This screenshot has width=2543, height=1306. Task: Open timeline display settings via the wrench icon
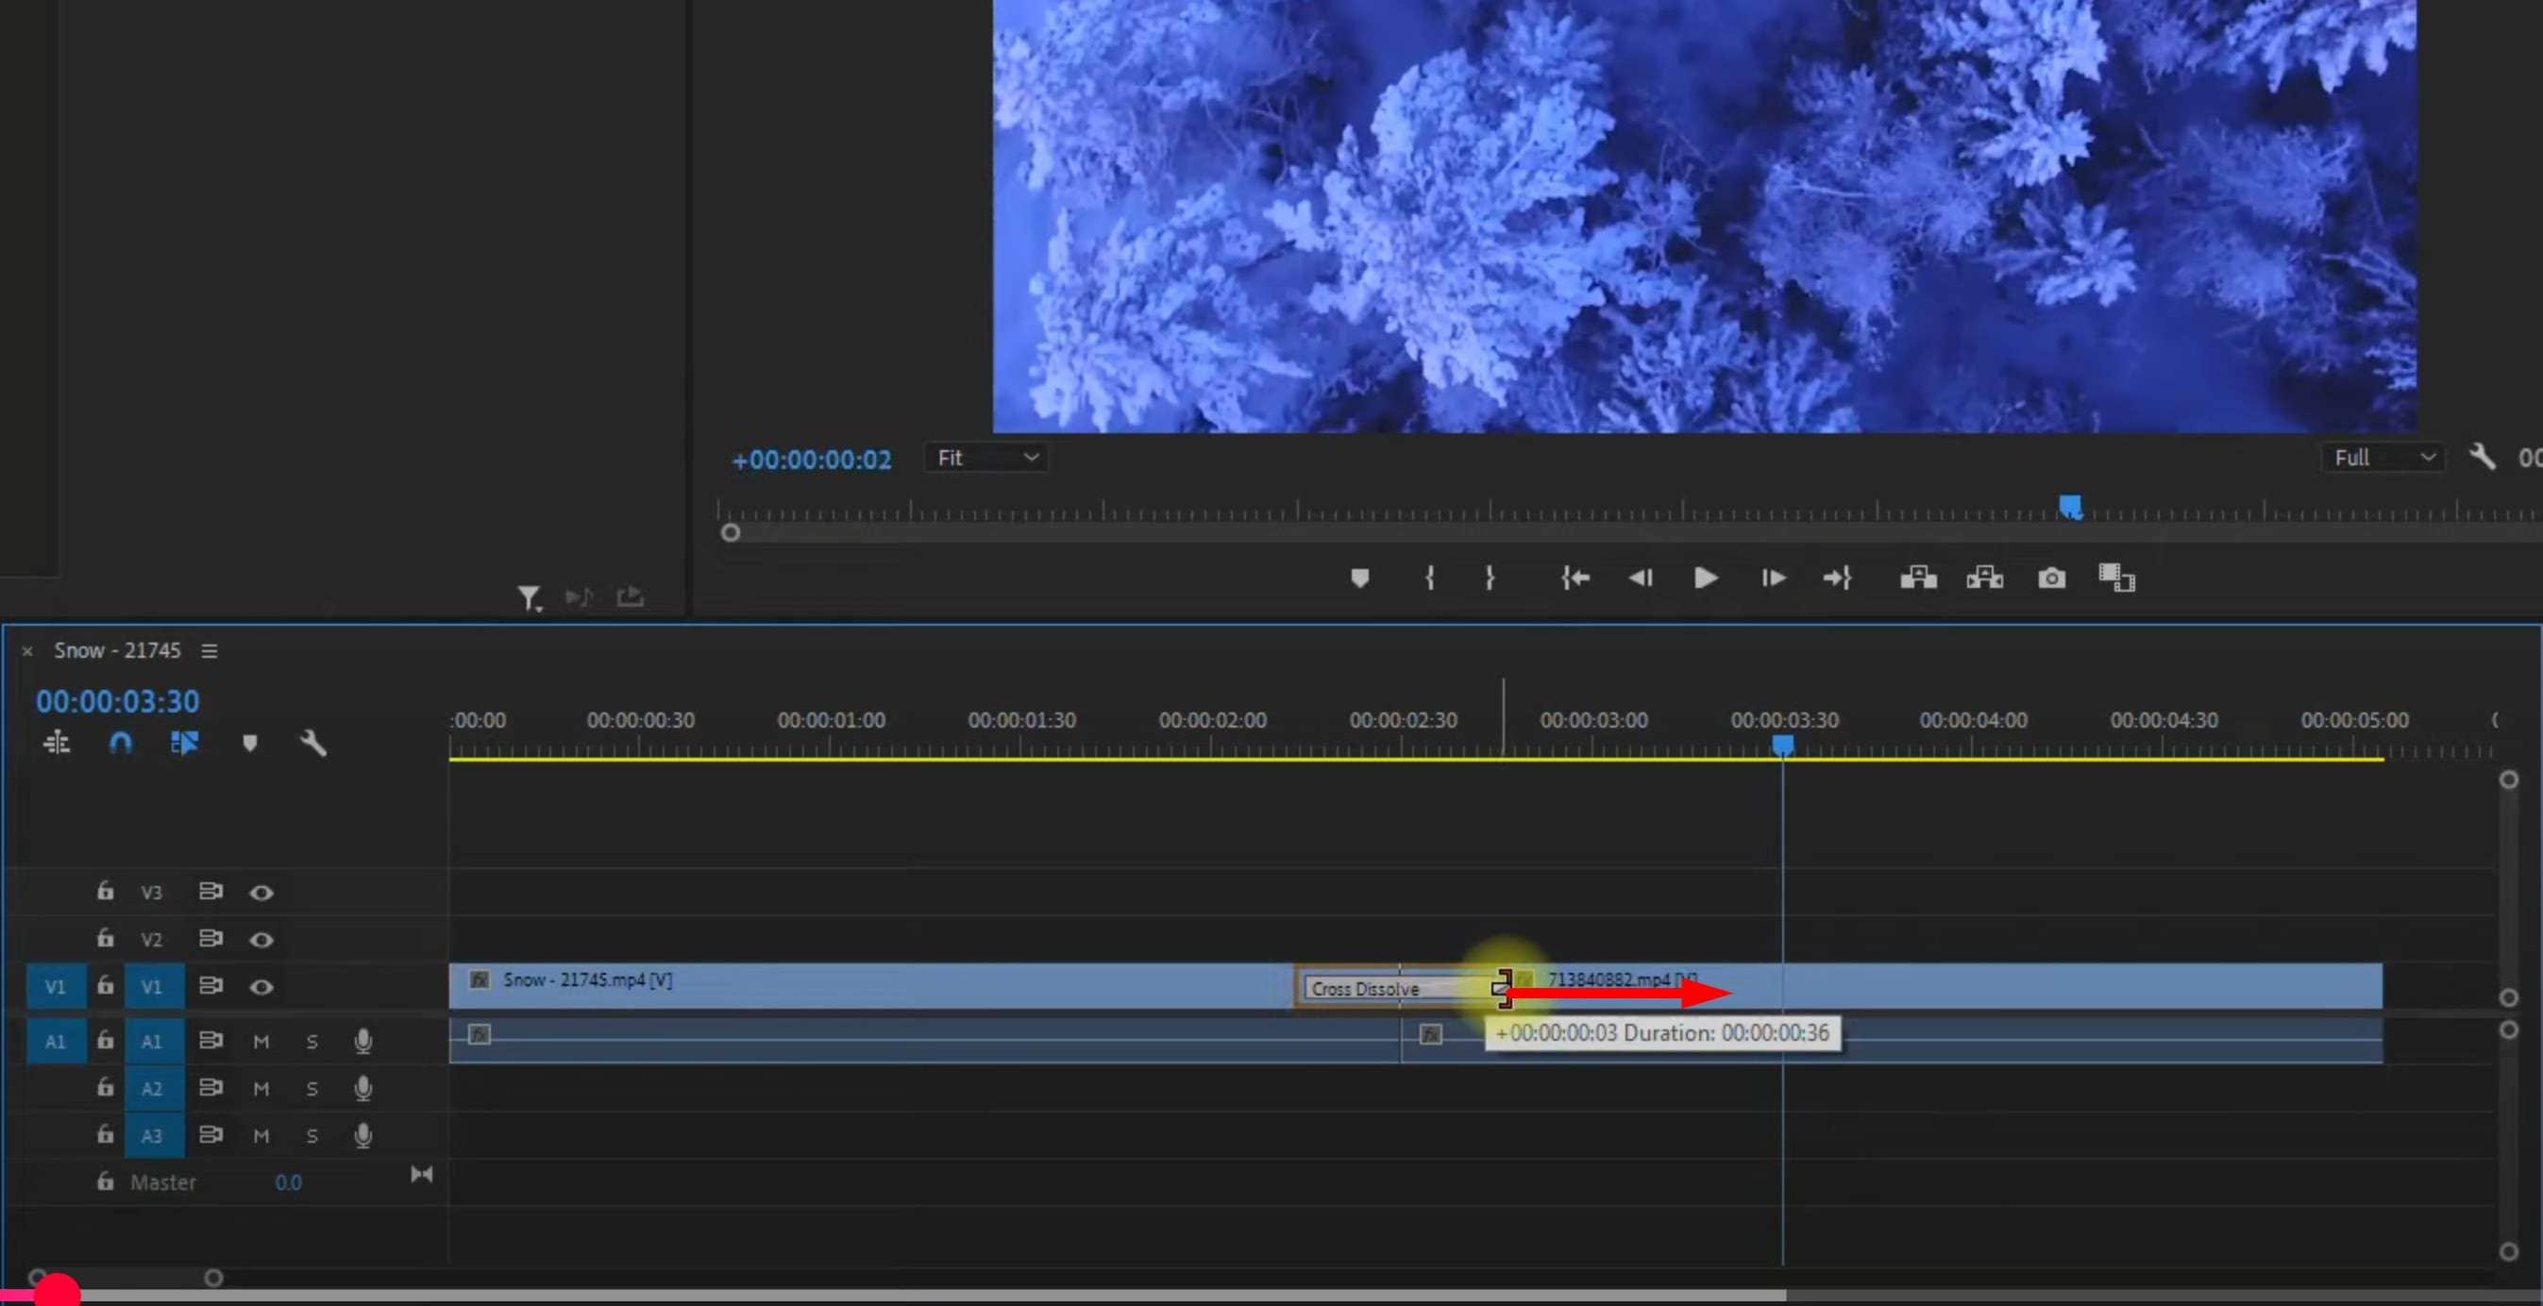point(313,744)
